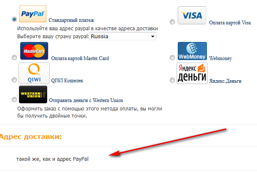Click the VISA card logo

point(192,16)
